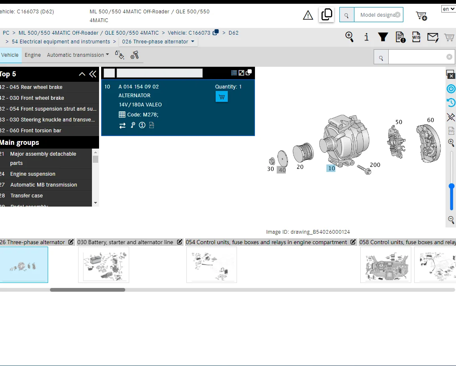Image resolution: width=456 pixels, height=366 pixels.
Task: Click the drawing zoom slider handle
Action: 451,186
